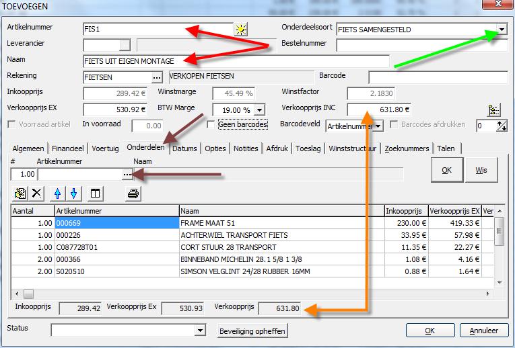Image resolution: width=515 pixels, height=348 pixels.
Task: Enable the Geen barcodes checkbox
Action: 211,125
